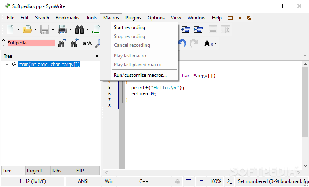Viewport: 309px width, 187px height.
Task: Open the Find binoculars dropdown arrow
Action: (x=88, y=30)
